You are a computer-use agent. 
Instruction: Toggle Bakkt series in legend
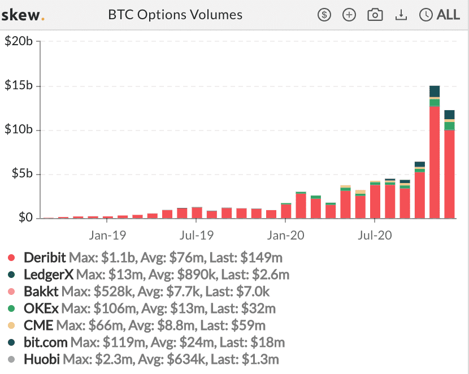click(x=139, y=292)
